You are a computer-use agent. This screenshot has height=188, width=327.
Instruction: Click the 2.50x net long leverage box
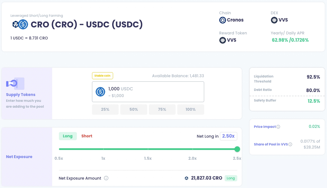coord(229,136)
